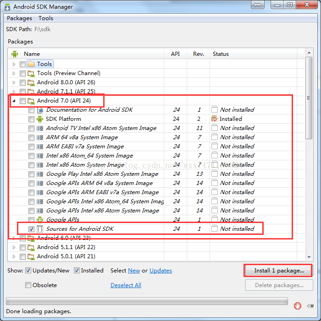Sort by the Rev. column header
The image size is (321, 321).
click(x=198, y=54)
